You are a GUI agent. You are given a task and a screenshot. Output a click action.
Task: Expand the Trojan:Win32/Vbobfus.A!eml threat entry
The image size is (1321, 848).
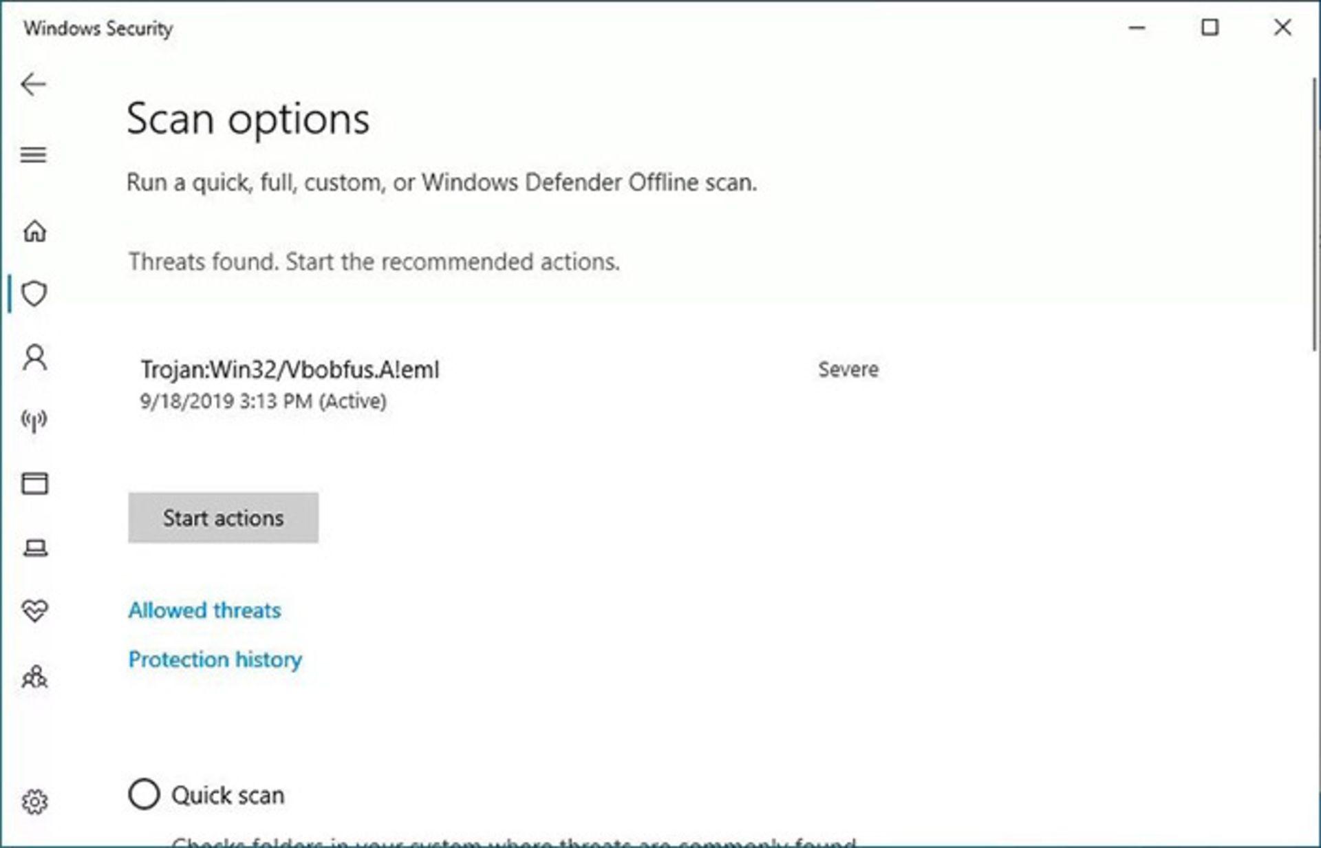click(x=290, y=370)
